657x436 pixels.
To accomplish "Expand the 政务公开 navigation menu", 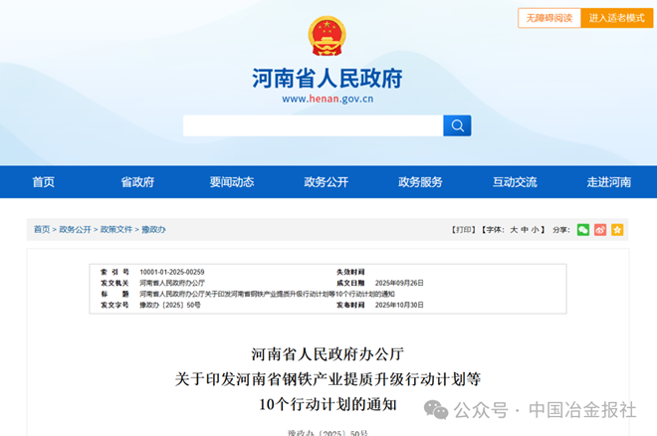I will (327, 182).
